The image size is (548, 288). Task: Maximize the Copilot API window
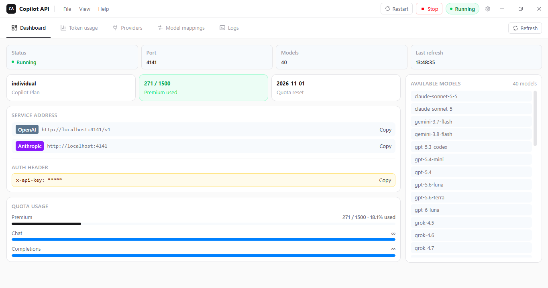pyautogui.click(x=521, y=9)
